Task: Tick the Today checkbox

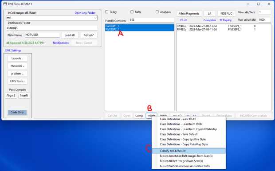Action: click(106, 12)
